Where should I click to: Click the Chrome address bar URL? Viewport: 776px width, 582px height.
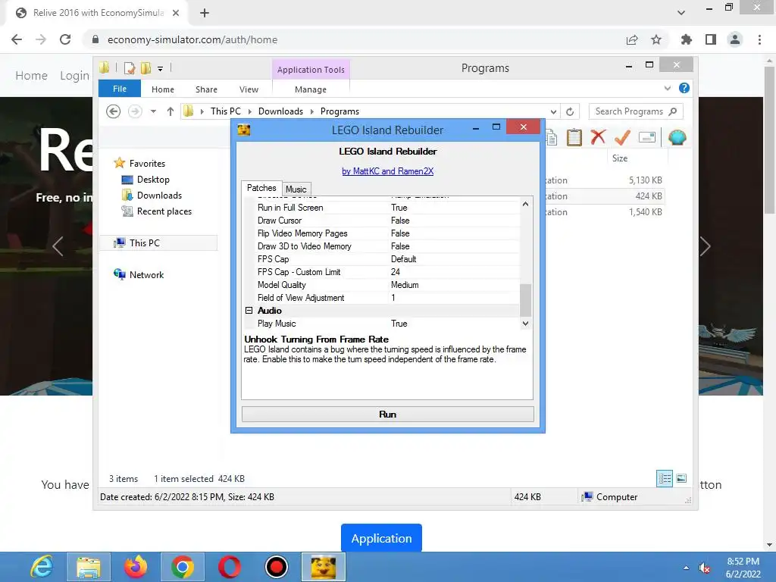[x=192, y=39]
